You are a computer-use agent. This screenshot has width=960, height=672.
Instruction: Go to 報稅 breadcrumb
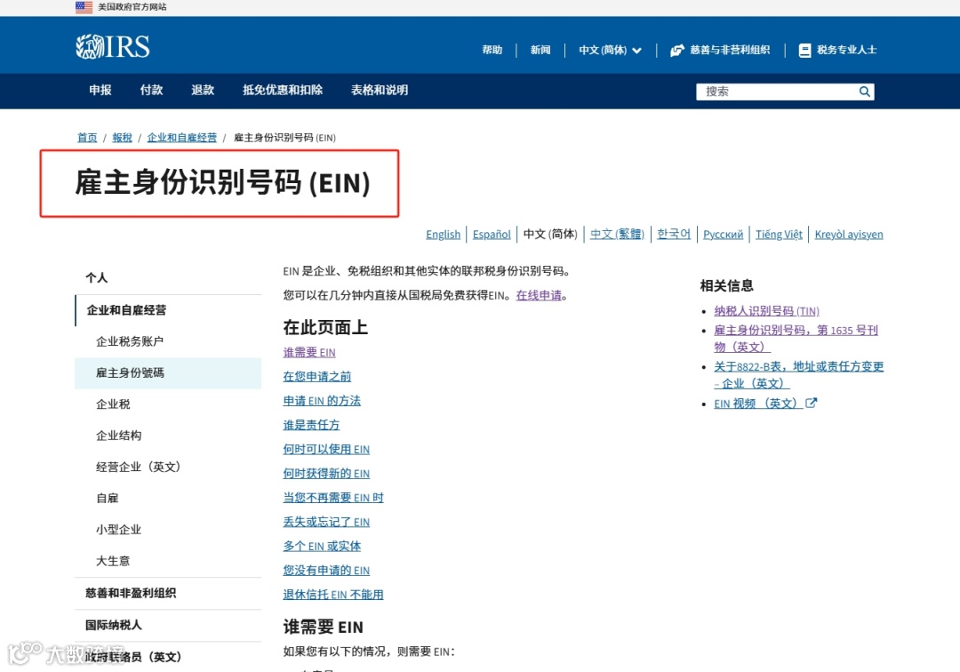click(122, 138)
